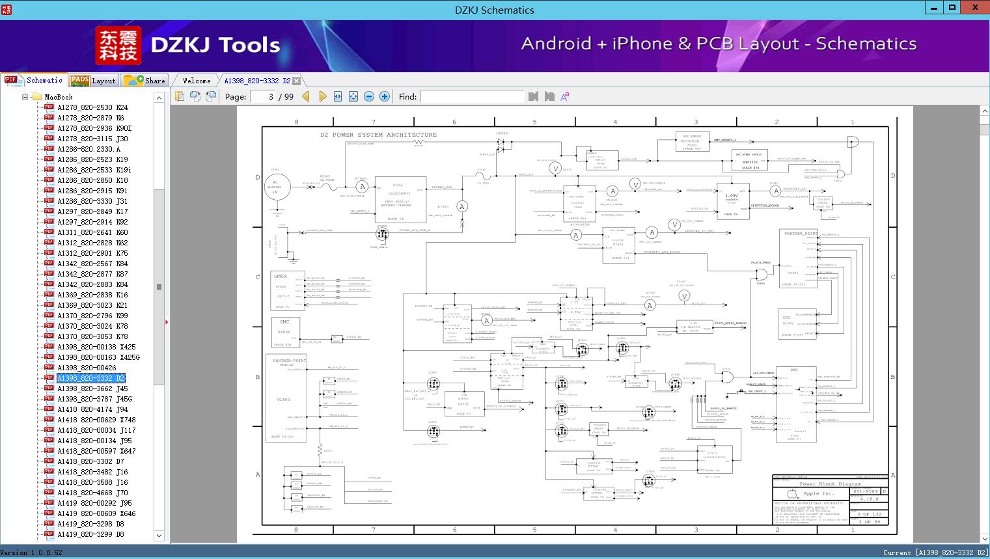
Task: Click the file tree scroll-down arrow
Action: tap(159, 536)
